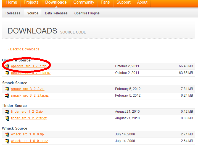Click the Tinder Source heading

14,105
